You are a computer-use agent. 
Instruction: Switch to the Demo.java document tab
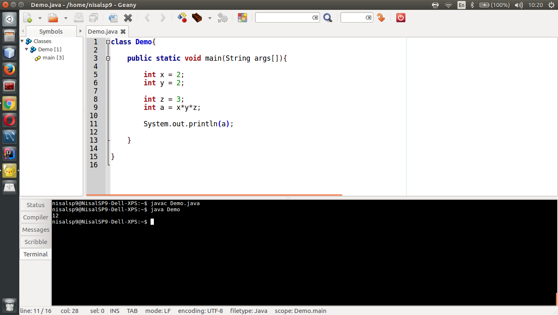click(103, 32)
